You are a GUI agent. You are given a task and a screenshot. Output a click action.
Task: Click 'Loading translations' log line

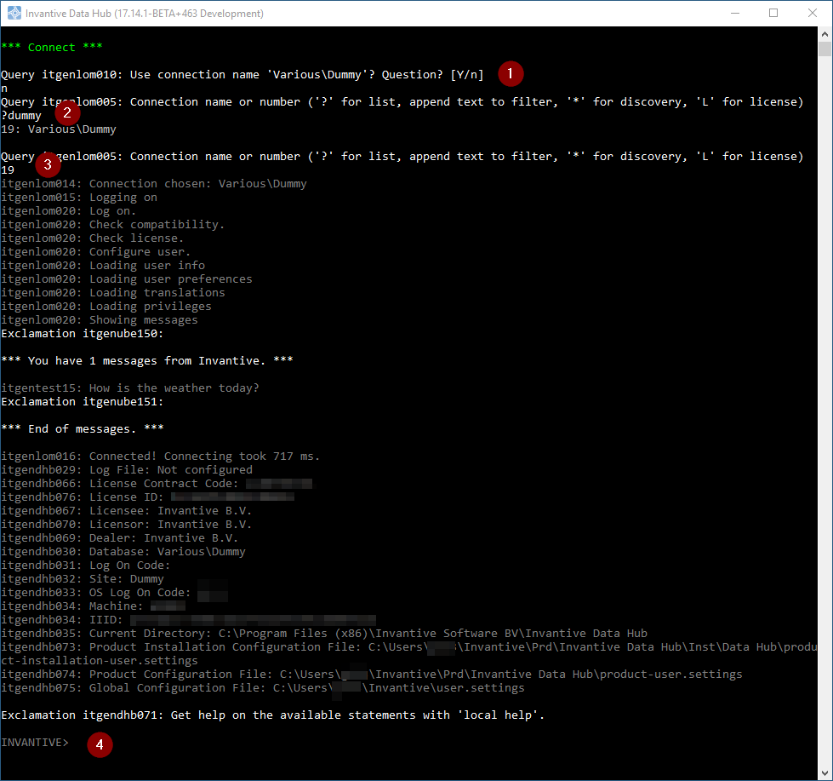(113, 292)
